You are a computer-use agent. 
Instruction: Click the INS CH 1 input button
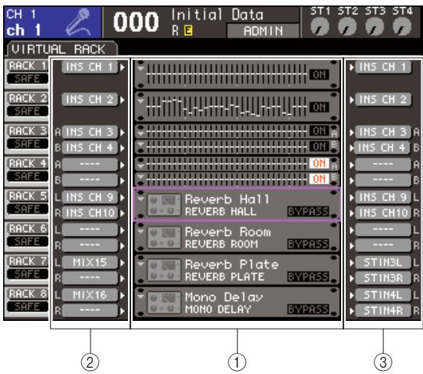click(x=90, y=67)
